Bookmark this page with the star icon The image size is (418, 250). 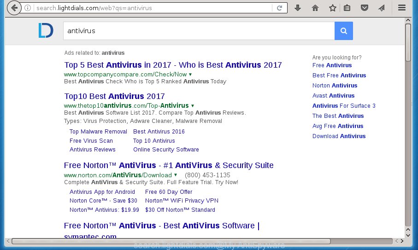(332, 8)
